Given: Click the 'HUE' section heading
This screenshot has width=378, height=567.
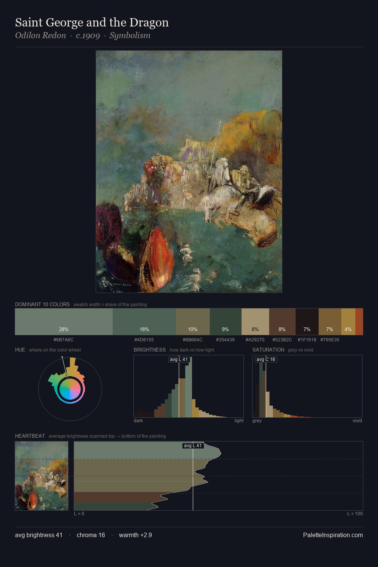Looking at the screenshot, I should [x=20, y=350].
